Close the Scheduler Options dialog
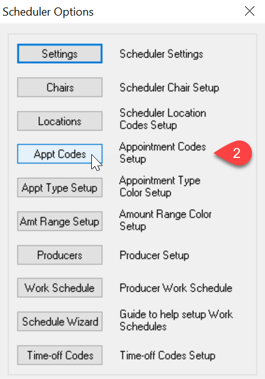The height and width of the screenshot is (379, 265). click(x=249, y=11)
